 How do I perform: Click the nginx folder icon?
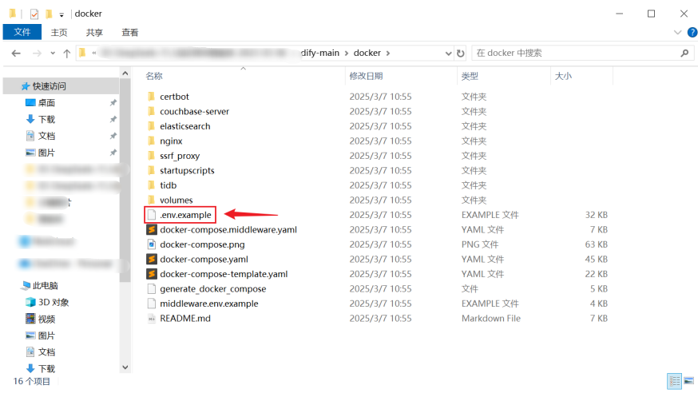point(152,141)
